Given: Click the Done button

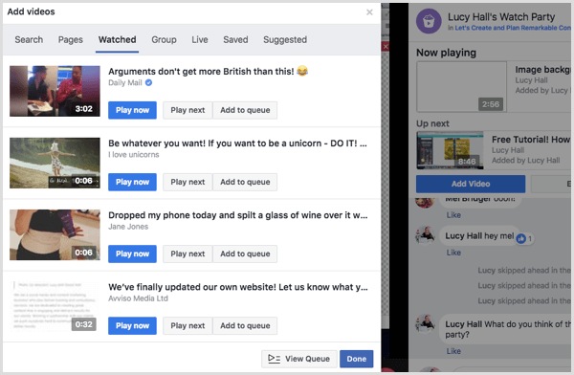Looking at the screenshot, I should 357,359.
